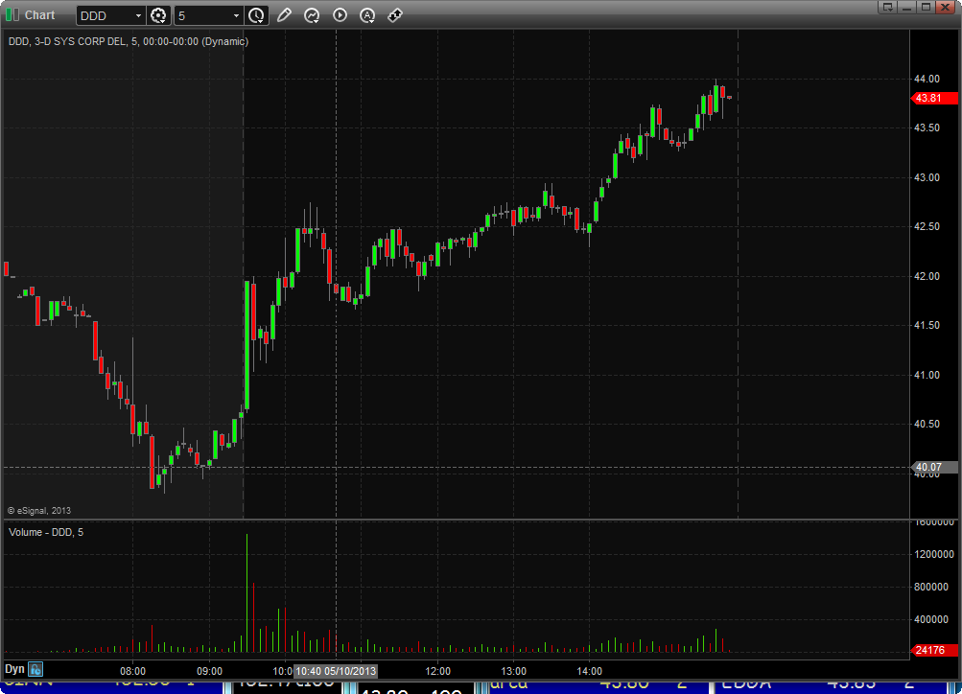Toggle the time axis lock icon beside Dyn

[x=35, y=669]
